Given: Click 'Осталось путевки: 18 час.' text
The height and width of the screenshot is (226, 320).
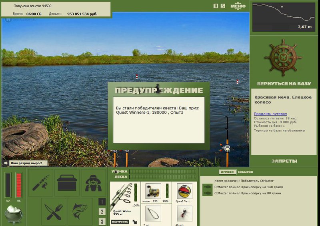Looking at the screenshot, I should 275,118.
